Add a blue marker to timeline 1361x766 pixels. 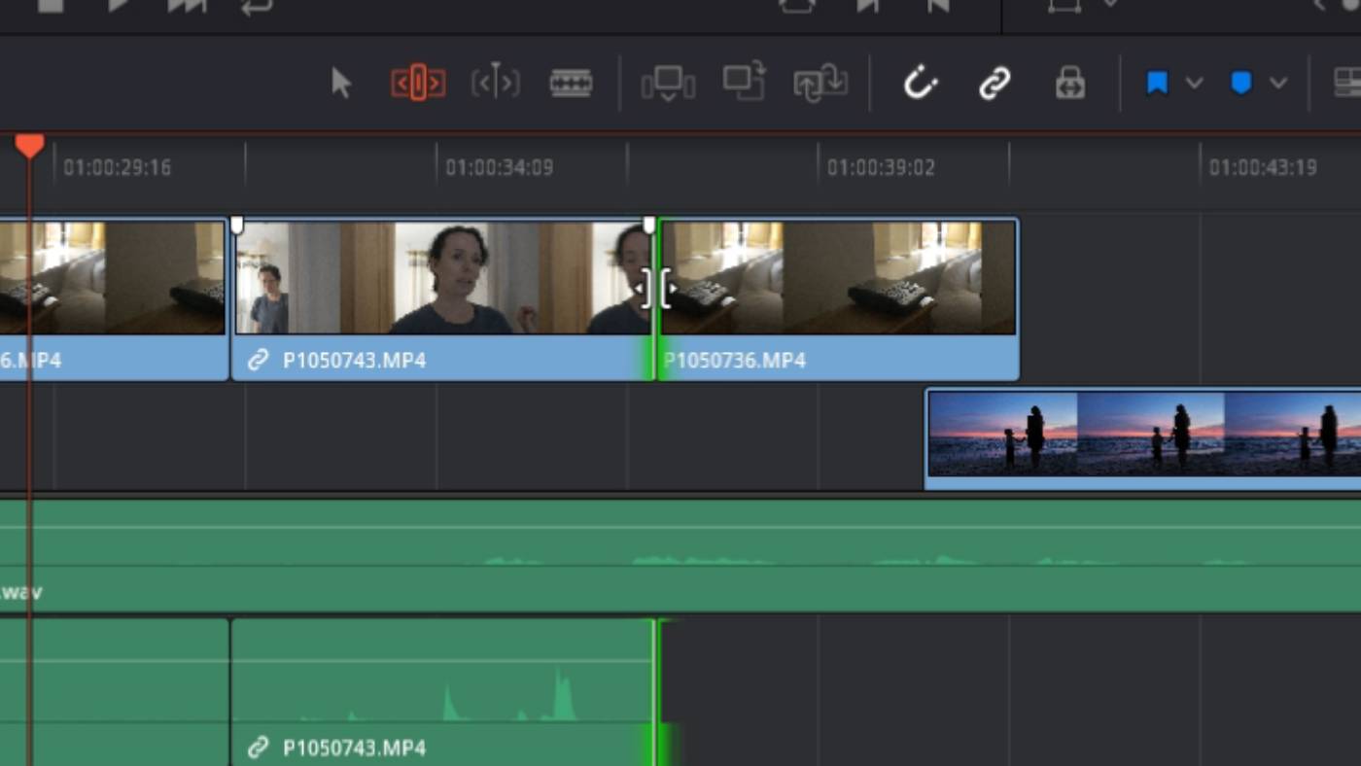[x=1241, y=84]
